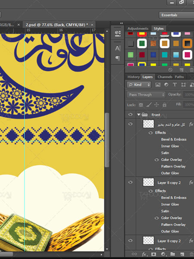This screenshot has width=194, height=259.
Task: Click the fx badge on the Arabic text layer
Action: pyautogui.click(x=191, y=124)
